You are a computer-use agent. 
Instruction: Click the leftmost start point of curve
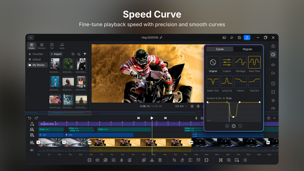coord(207,102)
